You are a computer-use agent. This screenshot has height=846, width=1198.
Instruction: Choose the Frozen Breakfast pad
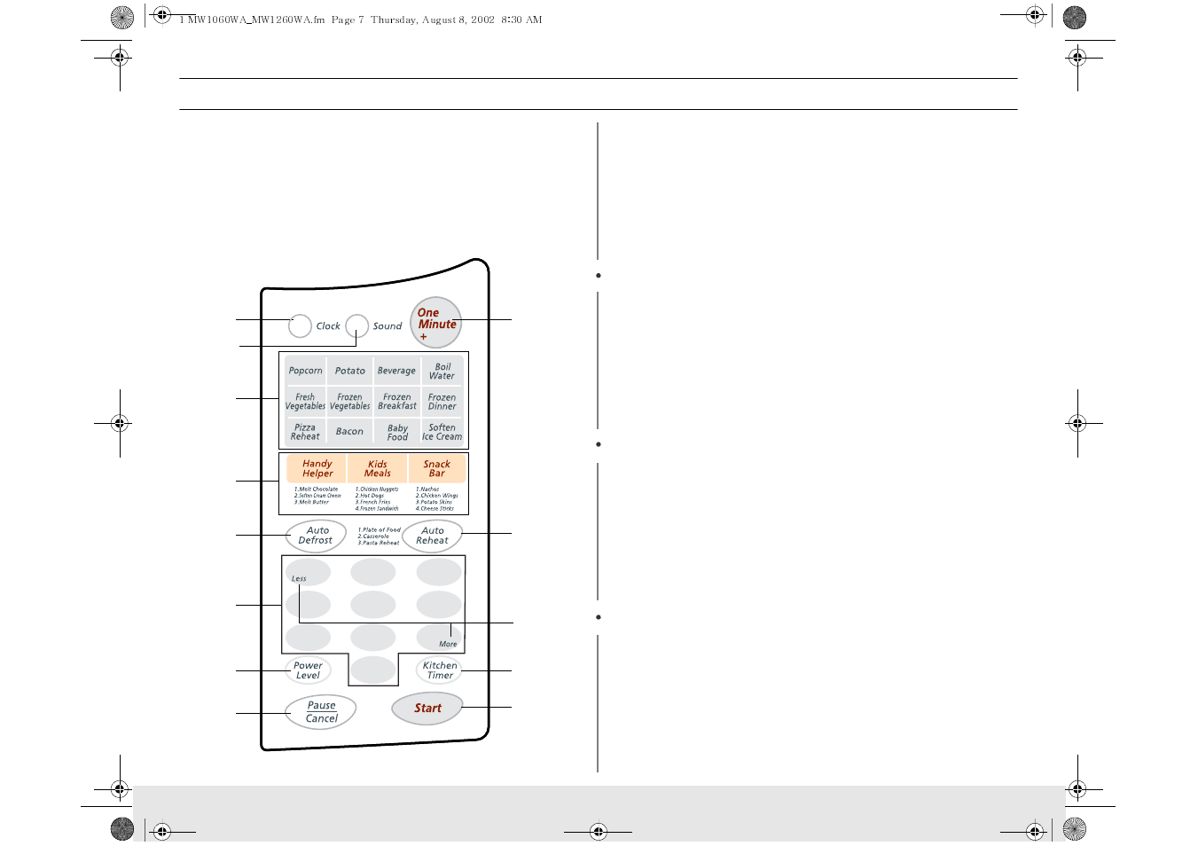pyautogui.click(x=396, y=402)
